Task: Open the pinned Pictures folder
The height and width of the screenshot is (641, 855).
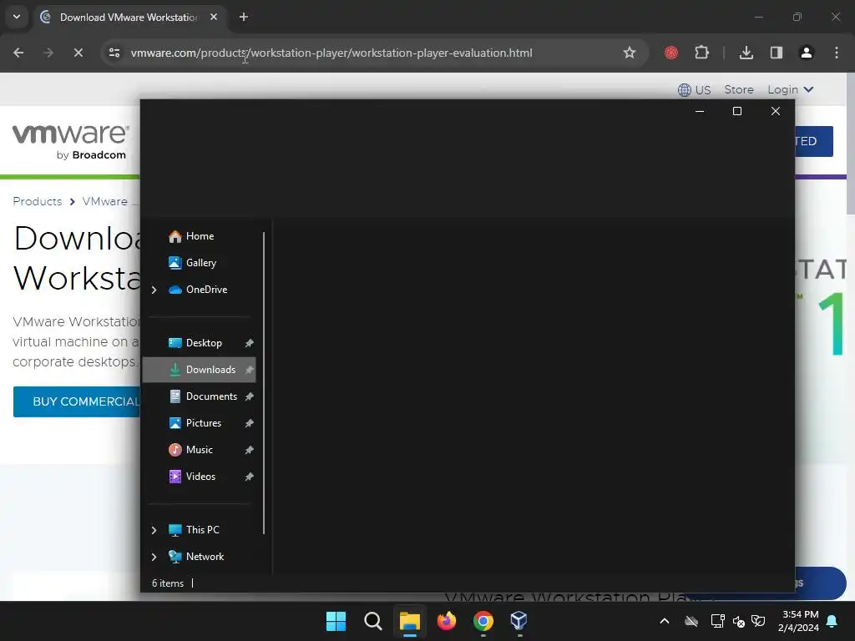Action: [203, 423]
